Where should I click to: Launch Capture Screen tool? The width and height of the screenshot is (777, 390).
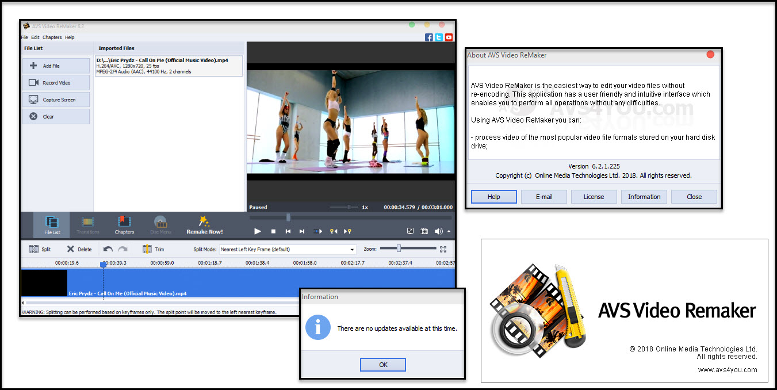click(x=56, y=100)
